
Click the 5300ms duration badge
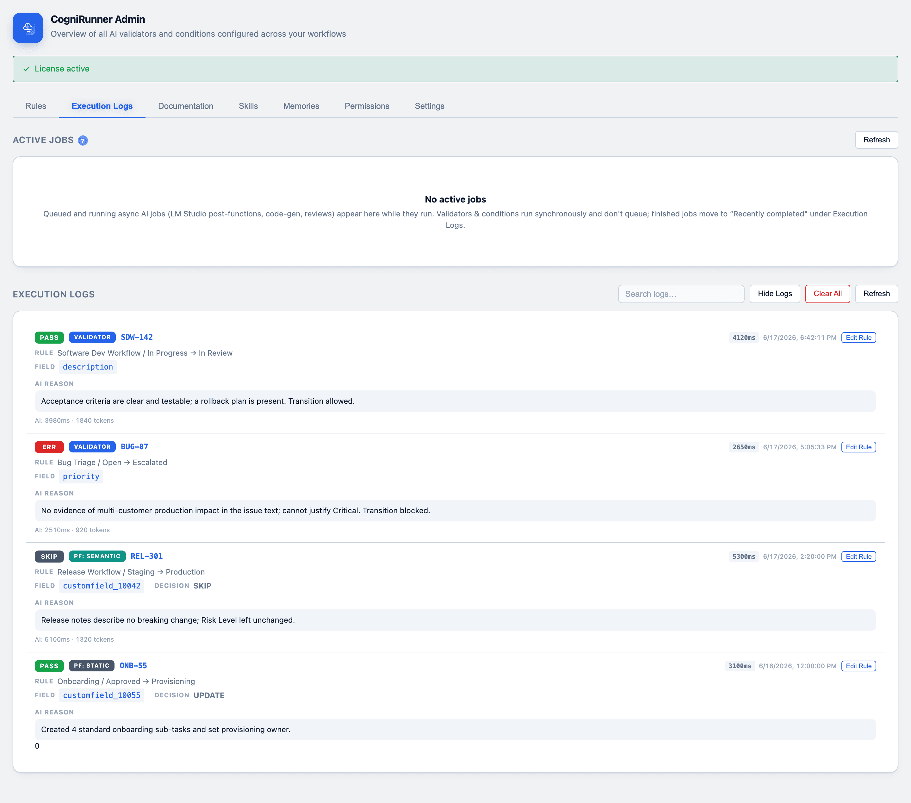pos(744,557)
